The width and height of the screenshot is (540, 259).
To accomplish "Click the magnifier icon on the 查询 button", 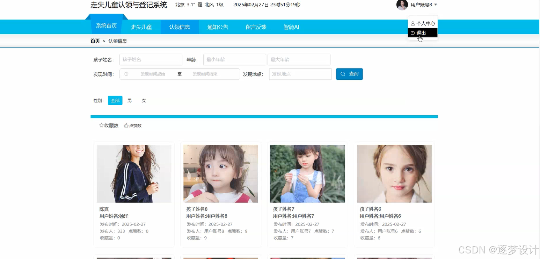I will (343, 74).
